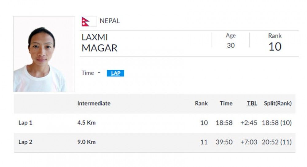The width and height of the screenshot is (307, 167).
Task: Click the Split(Rank) column header
Action: tap(278, 103)
